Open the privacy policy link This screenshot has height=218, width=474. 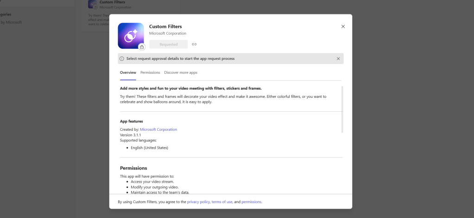(x=198, y=202)
